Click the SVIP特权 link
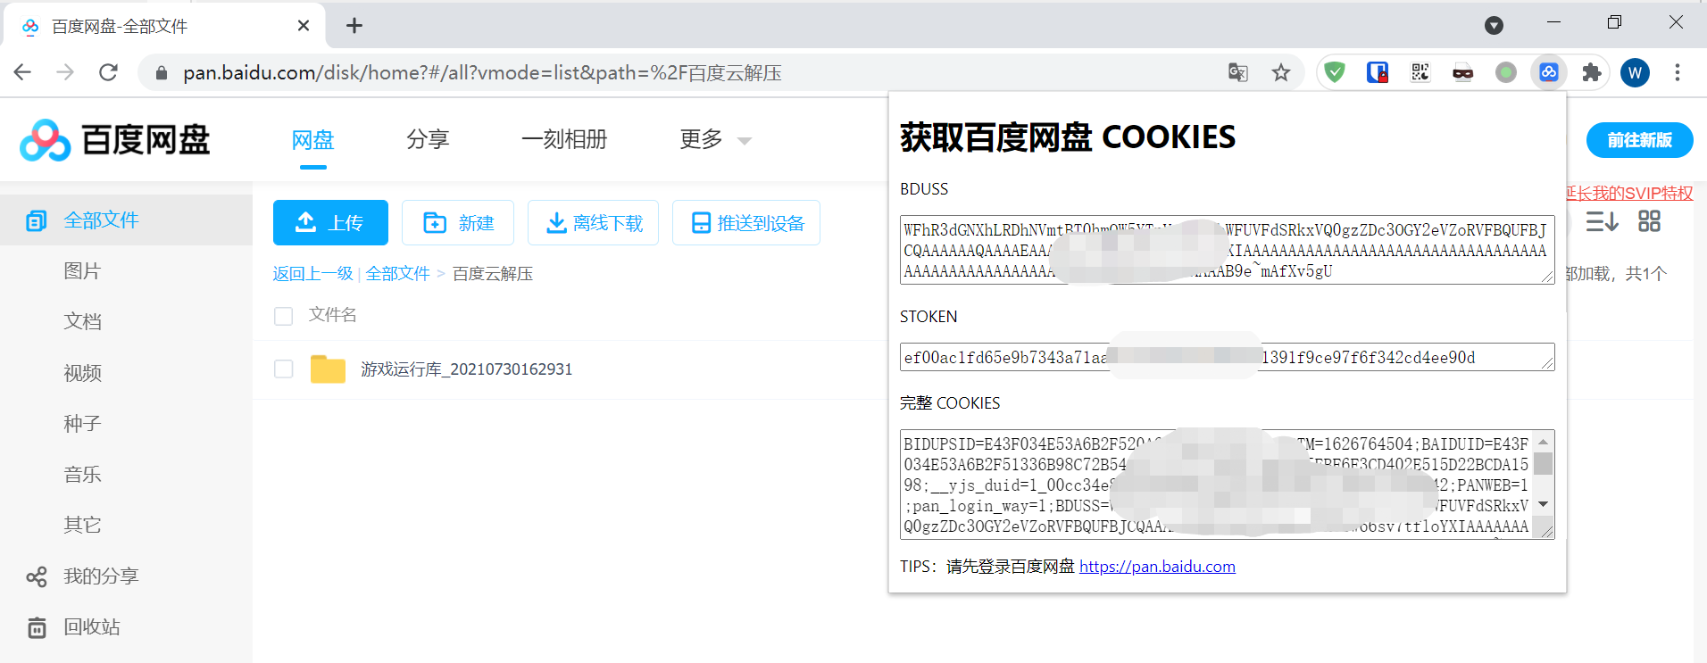 [1629, 194]
